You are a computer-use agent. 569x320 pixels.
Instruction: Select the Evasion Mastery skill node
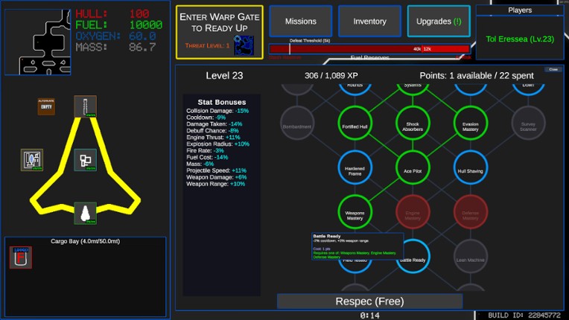click(470, 124)
